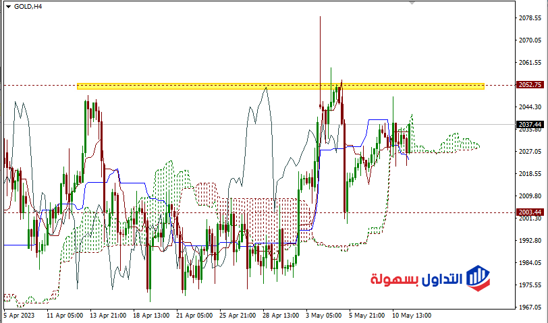Click the 3 May 05:00 time label
Image resolution: width=548 pixels, height=323 pixels.
point(323,315)
